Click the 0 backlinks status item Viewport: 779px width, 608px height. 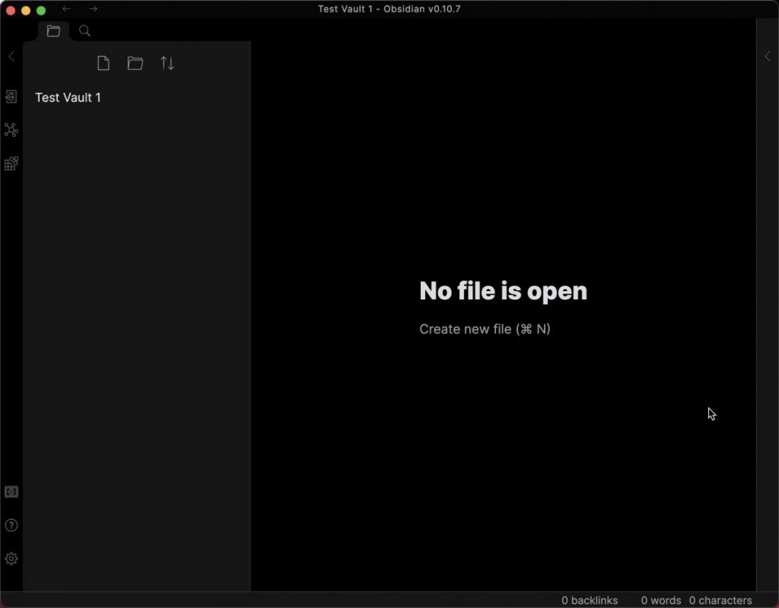pos(590,600)
